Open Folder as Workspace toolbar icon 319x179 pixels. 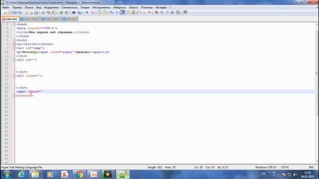(x=144, y=12)
